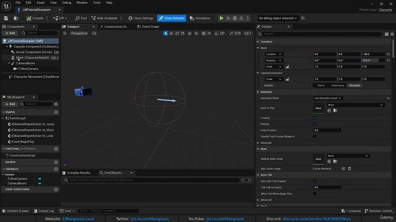Open the Tools menu
The image size is (396, 222).
pos(97,2)
